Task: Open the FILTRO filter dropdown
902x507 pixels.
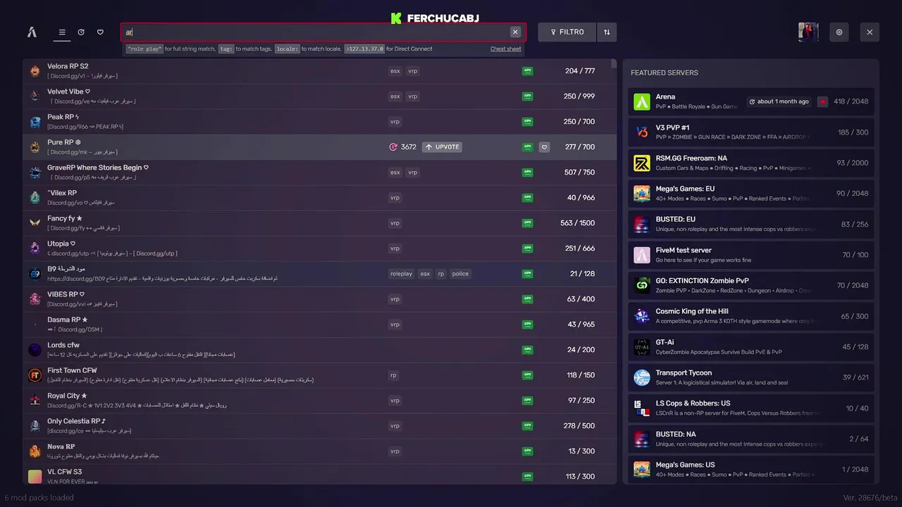Action: coord(567,32)
